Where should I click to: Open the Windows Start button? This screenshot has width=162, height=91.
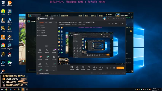[2, 89]
